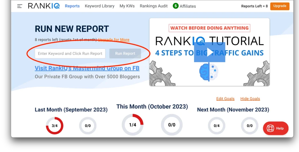Screen dimensions: 299x152
Task: Click September's 0/0 progress ring
Action: coord(88,126)
